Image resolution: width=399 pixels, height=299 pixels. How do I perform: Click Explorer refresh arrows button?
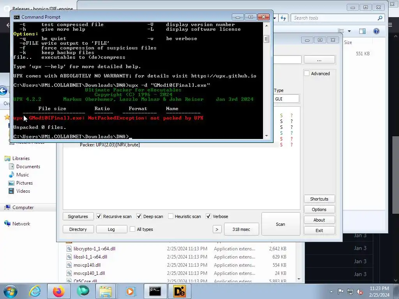(x=283, y=18)
